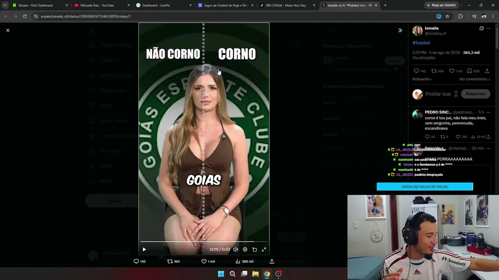Open the more options menu on Ismaila's post
Image resolution: width=499 pixels, height=280 pixels.
488,28
